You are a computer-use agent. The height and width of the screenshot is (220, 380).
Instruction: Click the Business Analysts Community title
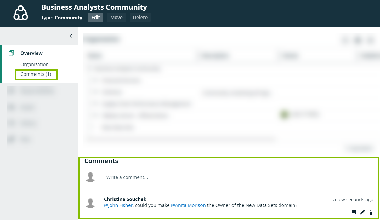tap(94, 7)
